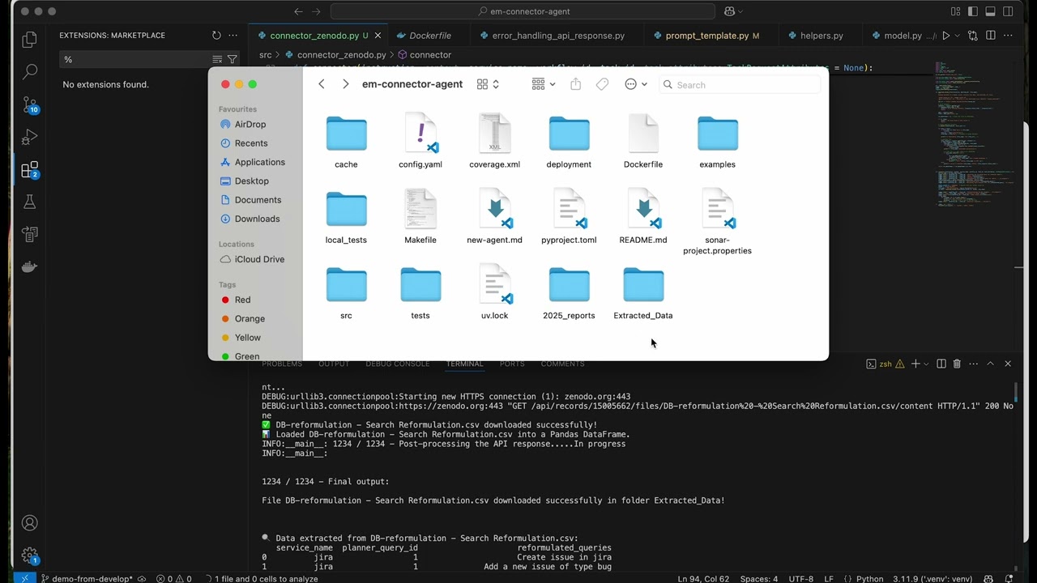
Task: Click em-connector-agent command center search box
Action: tap(523, 11)
